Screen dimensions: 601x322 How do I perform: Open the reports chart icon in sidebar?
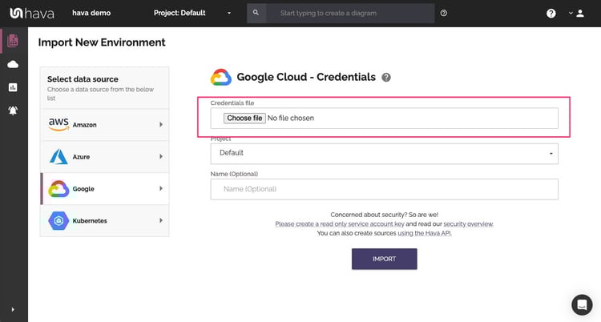(x=13, y=87)
